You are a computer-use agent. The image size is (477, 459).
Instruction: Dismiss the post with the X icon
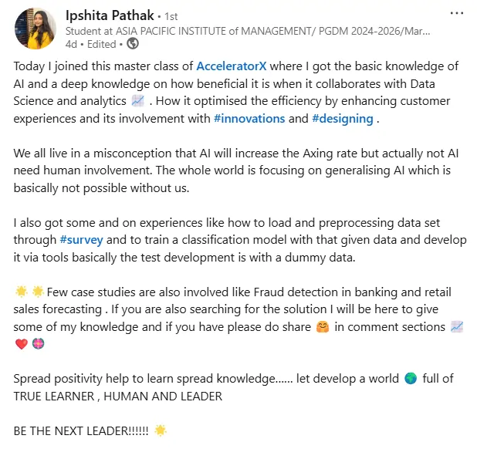(x=458, y=14)
